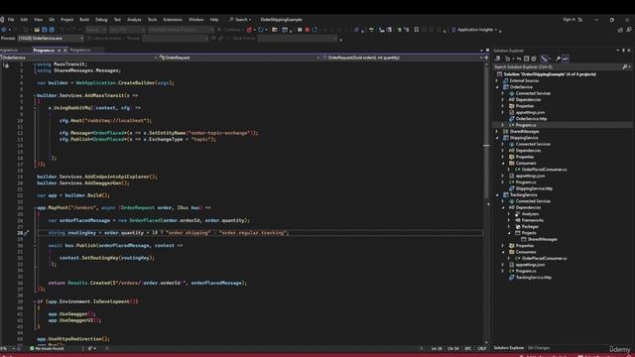Open the OrderRequest type navigation dropdown
635x357 pixels.
240,58
